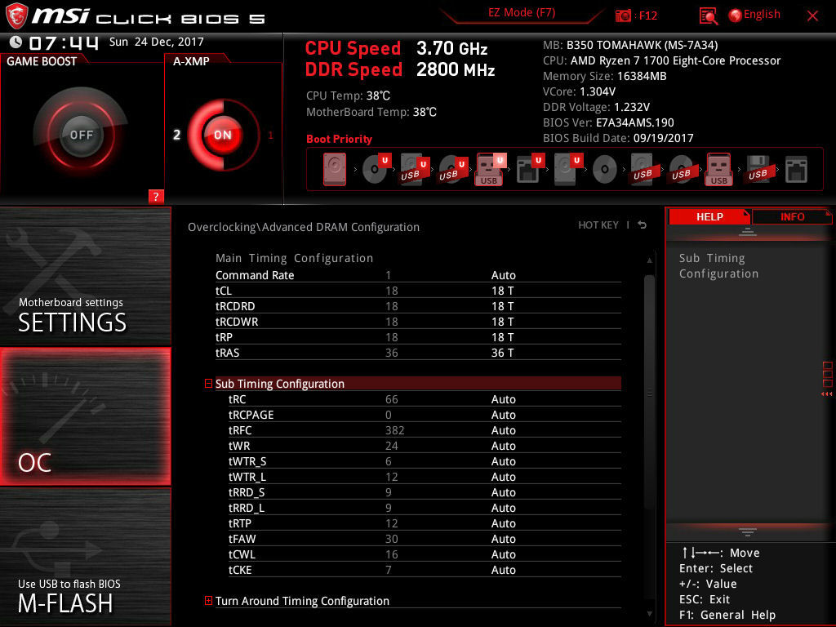The image size is (836, 627).
Task: Select the legacy network boot icon at end
Action: [796, 170]
